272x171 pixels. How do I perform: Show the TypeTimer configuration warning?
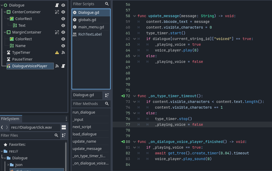click(x=57, y=52)
